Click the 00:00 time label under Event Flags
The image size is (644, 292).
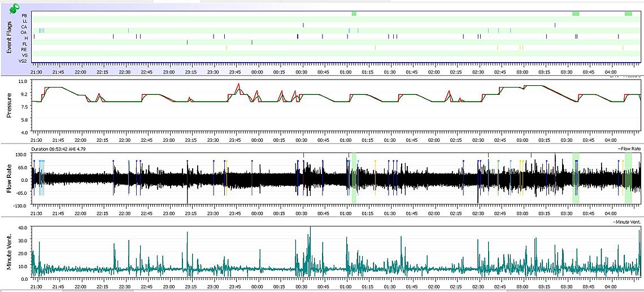tap(257, 72)
